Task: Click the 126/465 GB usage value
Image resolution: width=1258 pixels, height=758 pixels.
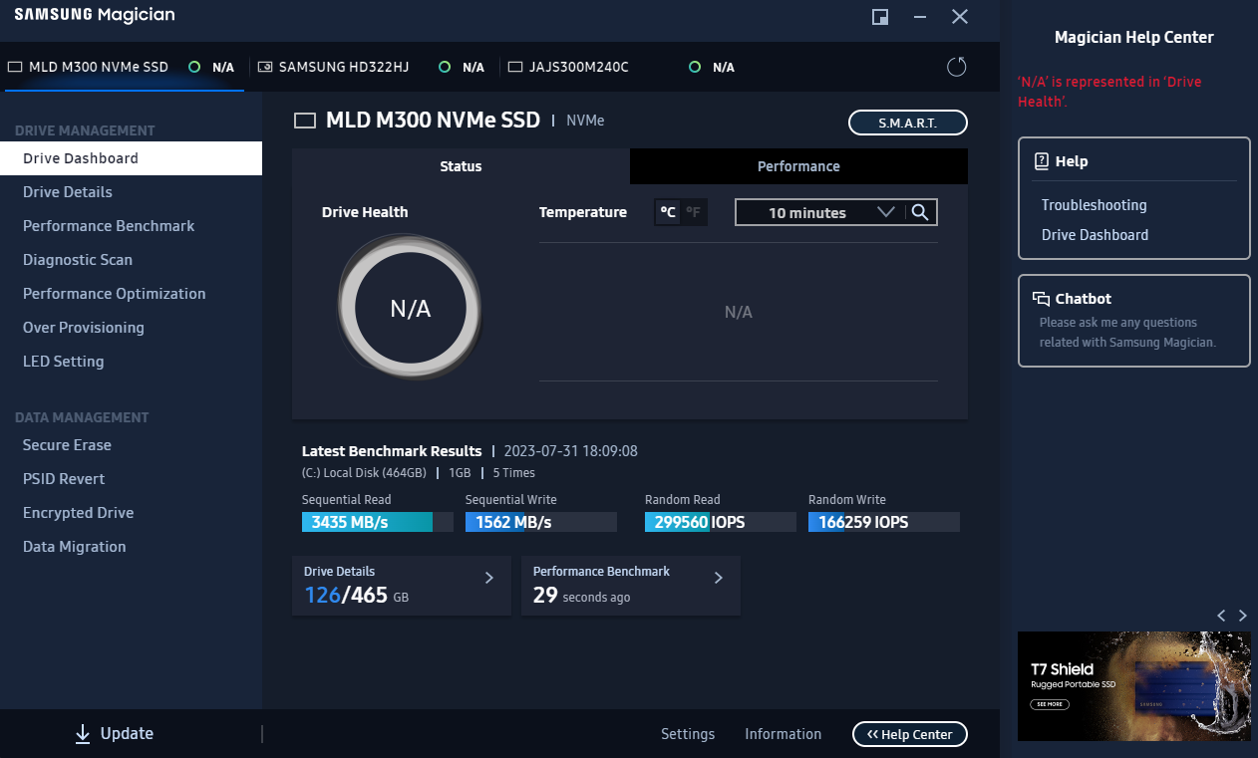Action: tap(356, 596)
